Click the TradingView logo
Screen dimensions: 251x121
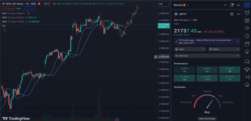pos(16,118)
